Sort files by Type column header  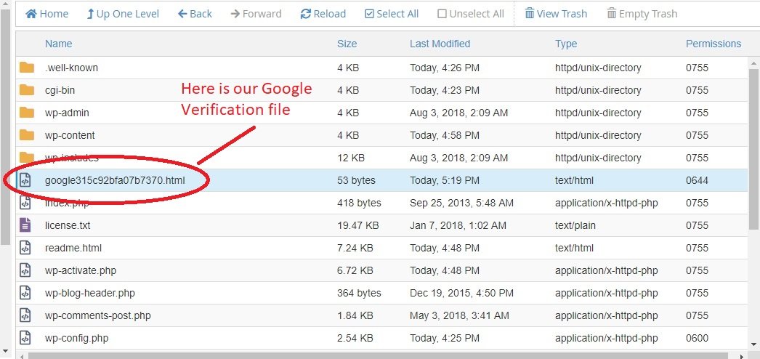tap(566, 44)
